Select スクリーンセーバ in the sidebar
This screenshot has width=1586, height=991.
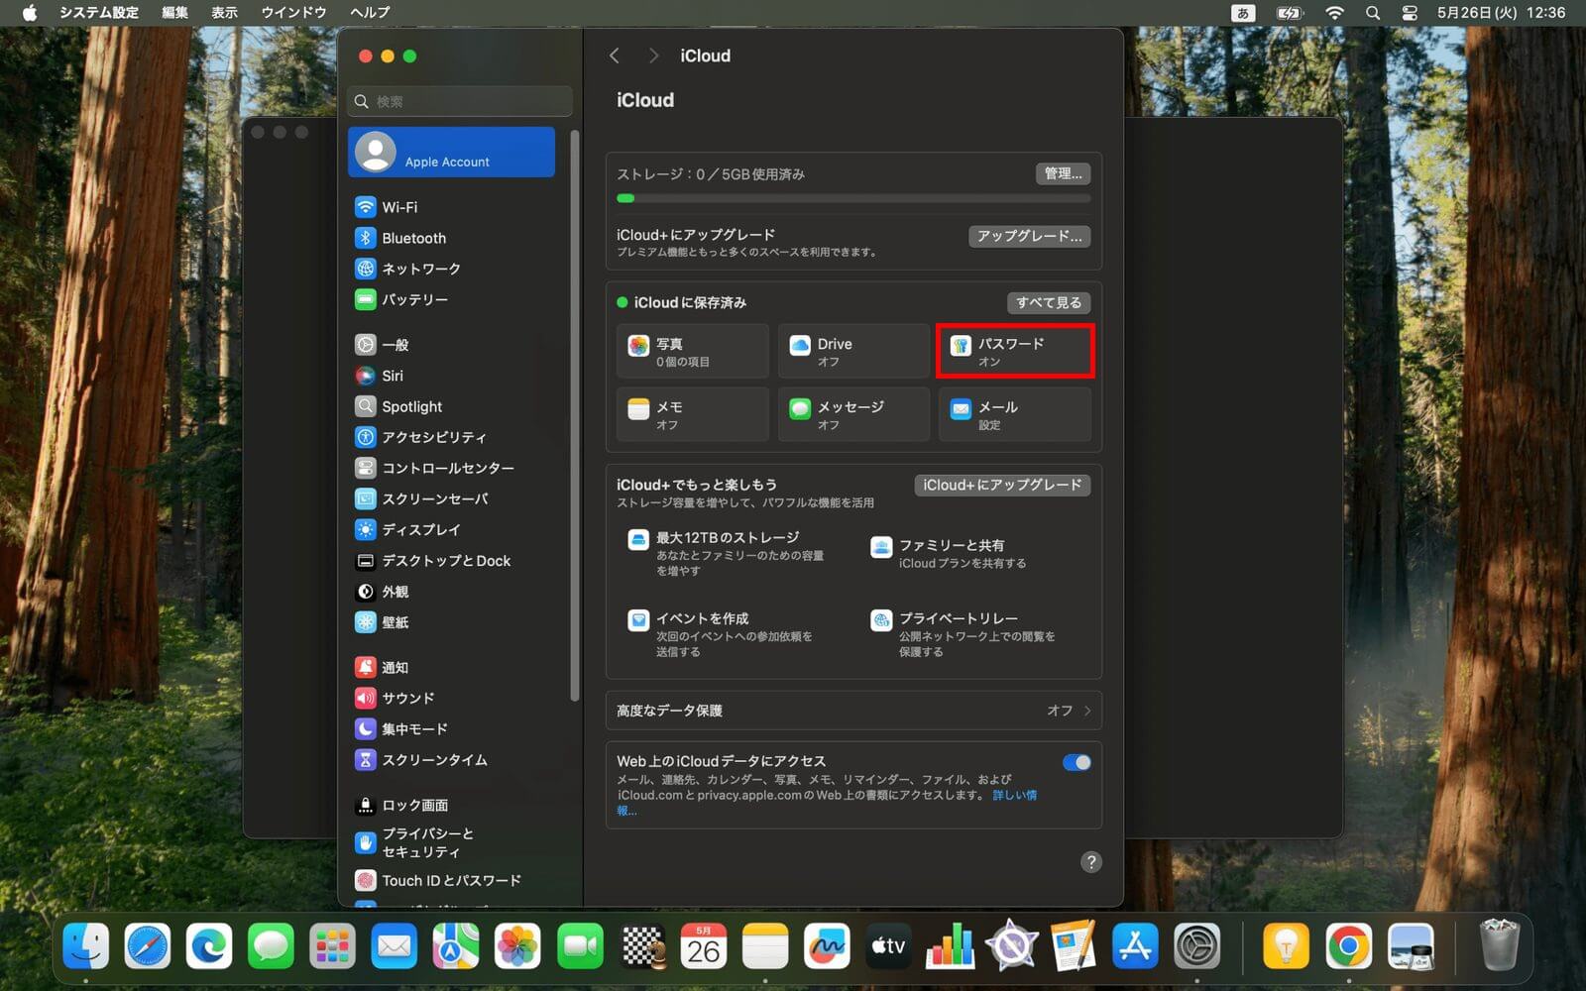click(451, 498)
